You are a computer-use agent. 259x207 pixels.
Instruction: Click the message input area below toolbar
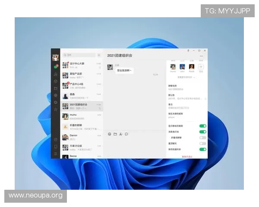click(135, 147)
